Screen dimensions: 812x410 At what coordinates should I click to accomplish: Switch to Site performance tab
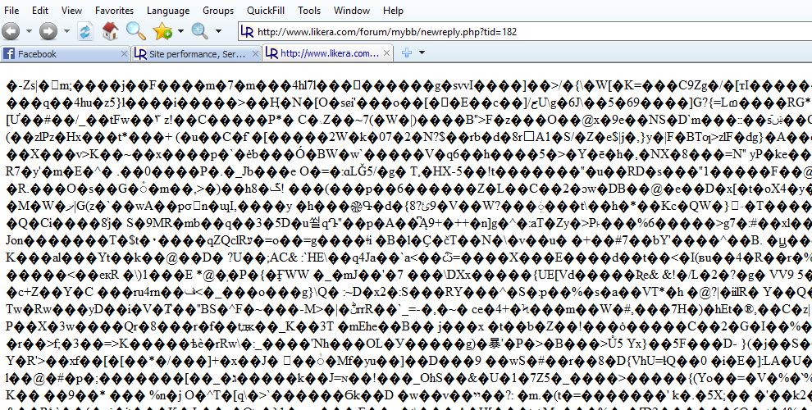point(189,54)
